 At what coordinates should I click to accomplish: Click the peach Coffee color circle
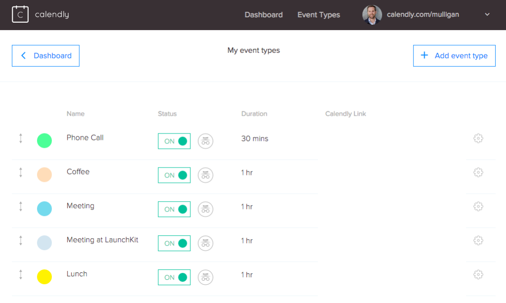click(44, 174)
